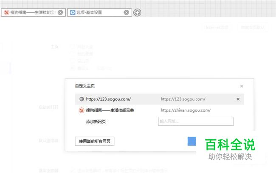Open a new tab with plus icon
Image resolution: width=276 pixels, height=175 pixels.
pos(137,13)
